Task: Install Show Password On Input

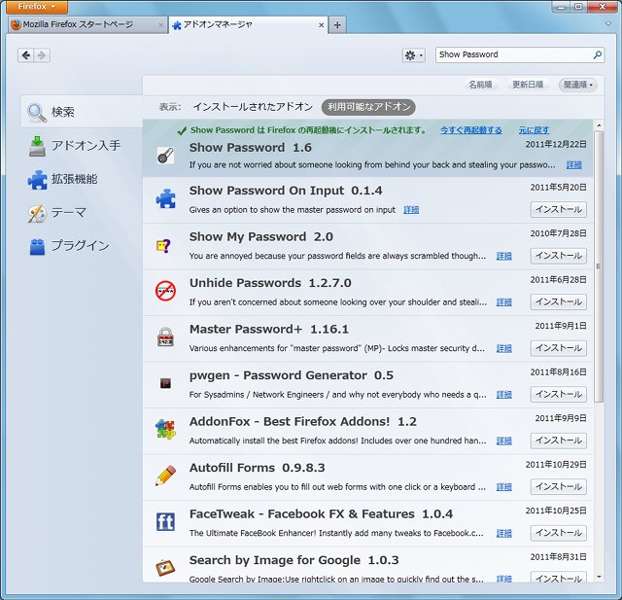Action: [559, 209]
